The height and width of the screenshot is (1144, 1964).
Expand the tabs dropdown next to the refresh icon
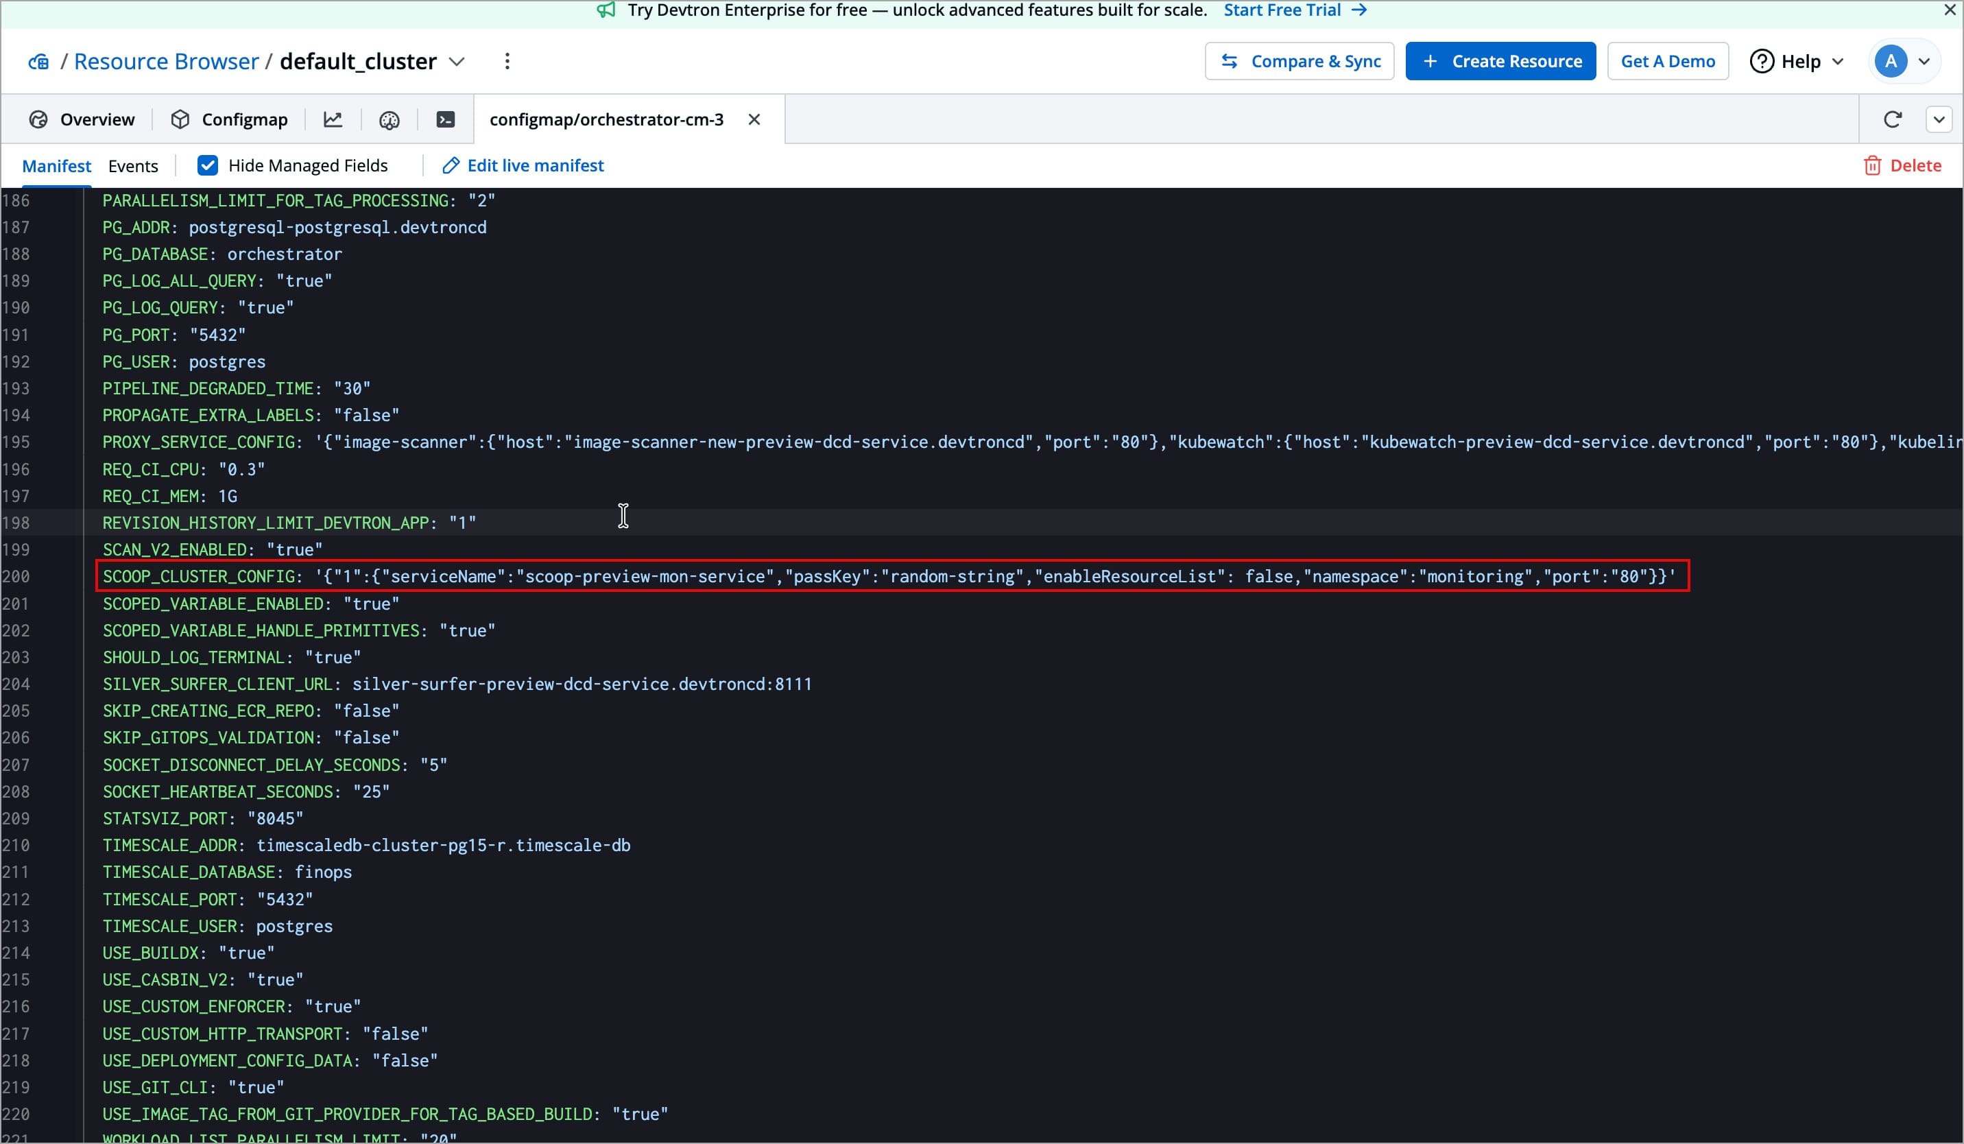click(1939, 119)
